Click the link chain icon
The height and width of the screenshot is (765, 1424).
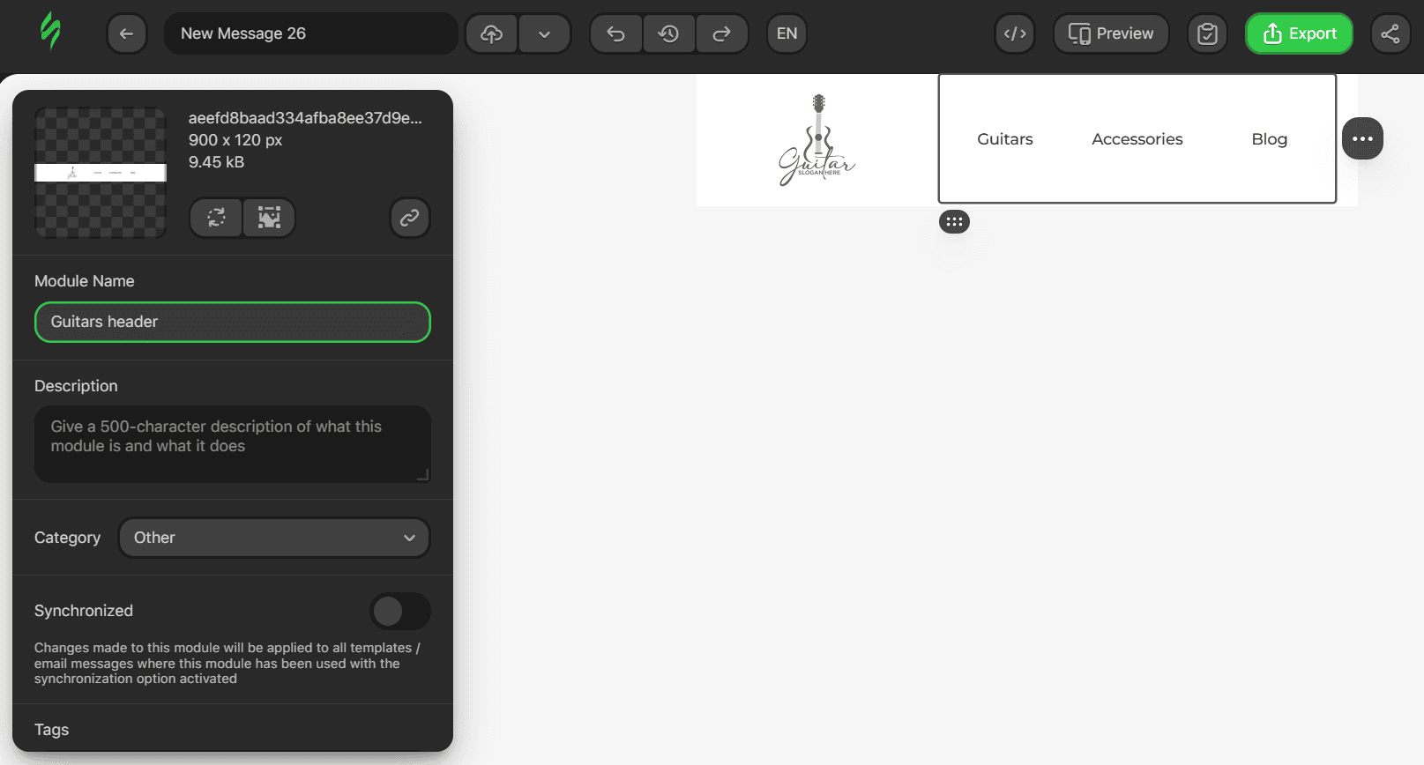pyautogui.click(x=410, y=218)
